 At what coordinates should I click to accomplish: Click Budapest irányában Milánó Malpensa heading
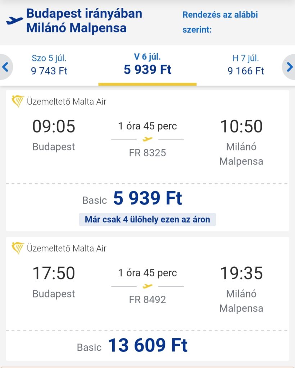pyautogui.click(x=84, y=20)
